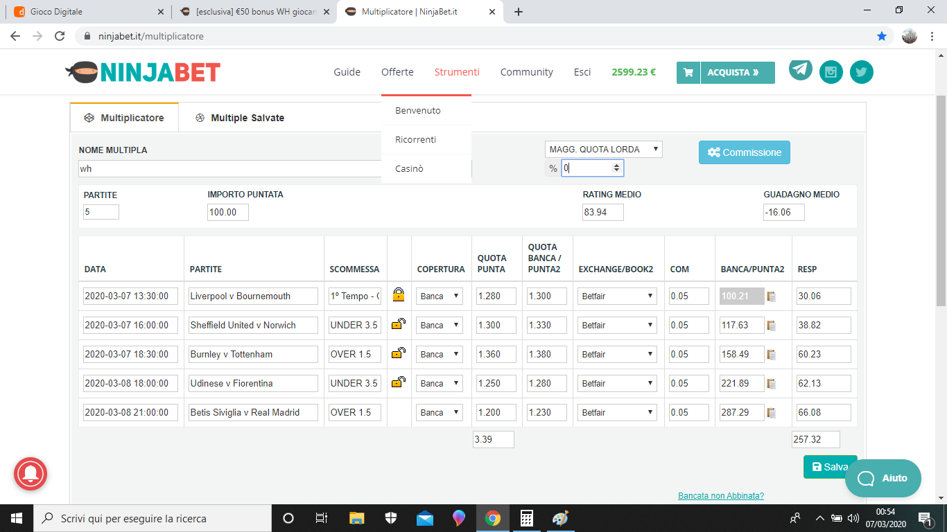Open the Telegram channel icon
This screenshot has width=947, height=532.
click(801, 69)
